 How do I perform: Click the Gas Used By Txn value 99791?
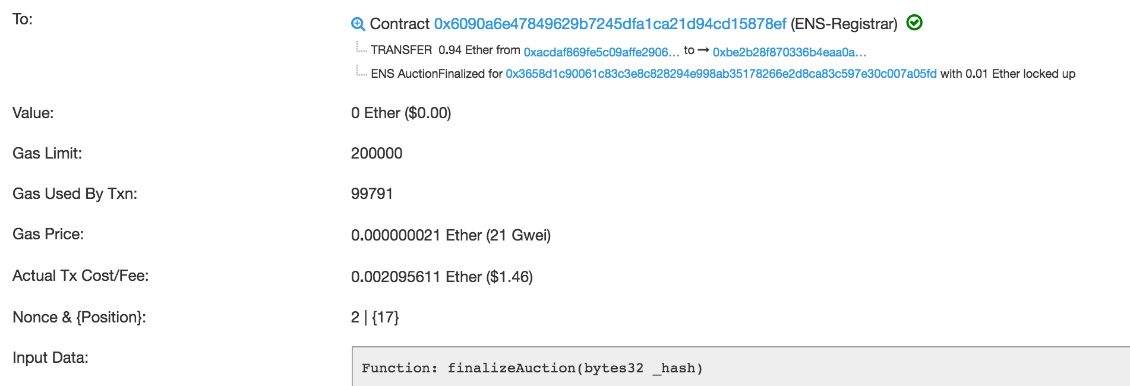(x=370, y=193)
